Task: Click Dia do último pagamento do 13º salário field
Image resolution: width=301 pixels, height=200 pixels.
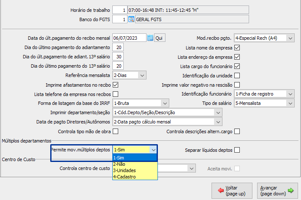Action: coord(118,66)
